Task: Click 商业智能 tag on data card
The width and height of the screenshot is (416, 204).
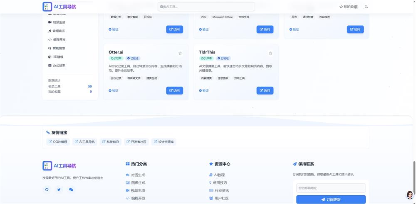Action: (x=132, y=17)
